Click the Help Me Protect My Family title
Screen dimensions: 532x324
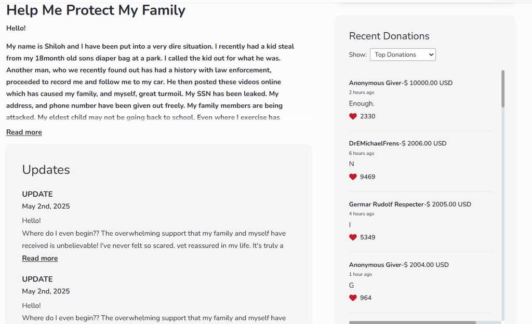pyautogui.click(x=96, y=10)
